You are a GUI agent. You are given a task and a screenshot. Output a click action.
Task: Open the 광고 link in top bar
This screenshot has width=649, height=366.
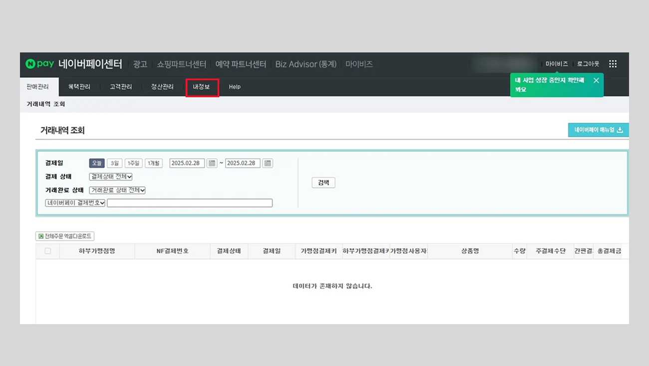tap(140, 64)
